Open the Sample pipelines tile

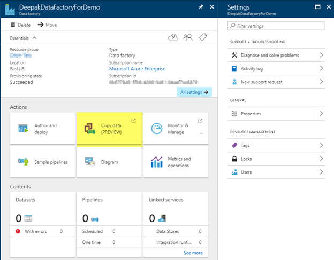click(x=42, y=162)
